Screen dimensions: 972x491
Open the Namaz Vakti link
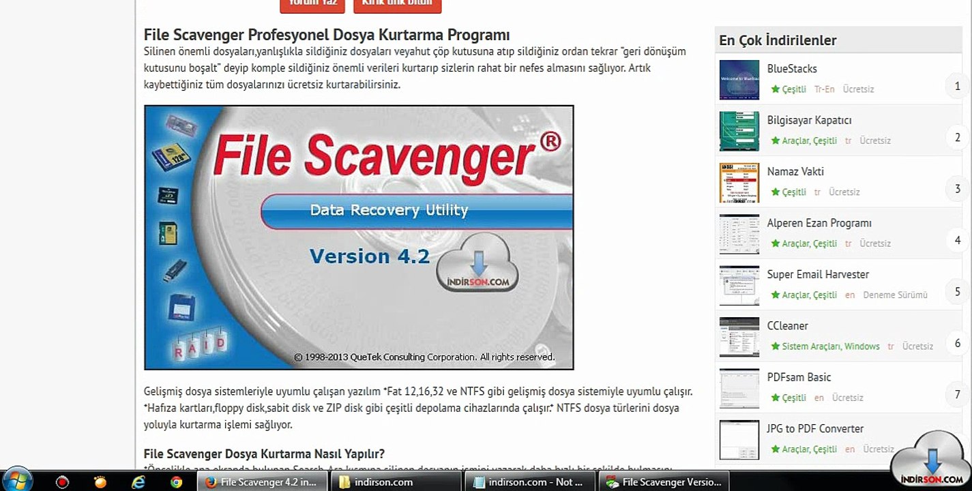[x=795, y=172]
